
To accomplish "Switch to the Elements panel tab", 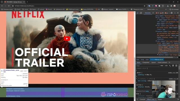I will coord(148,13).
